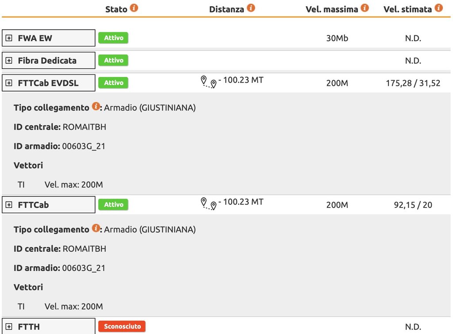Click the Attivo badge for FWA EW

point(113,38)
